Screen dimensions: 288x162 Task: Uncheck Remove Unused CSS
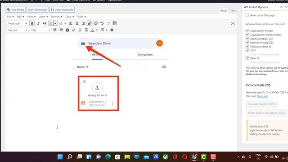coord(247,42)
